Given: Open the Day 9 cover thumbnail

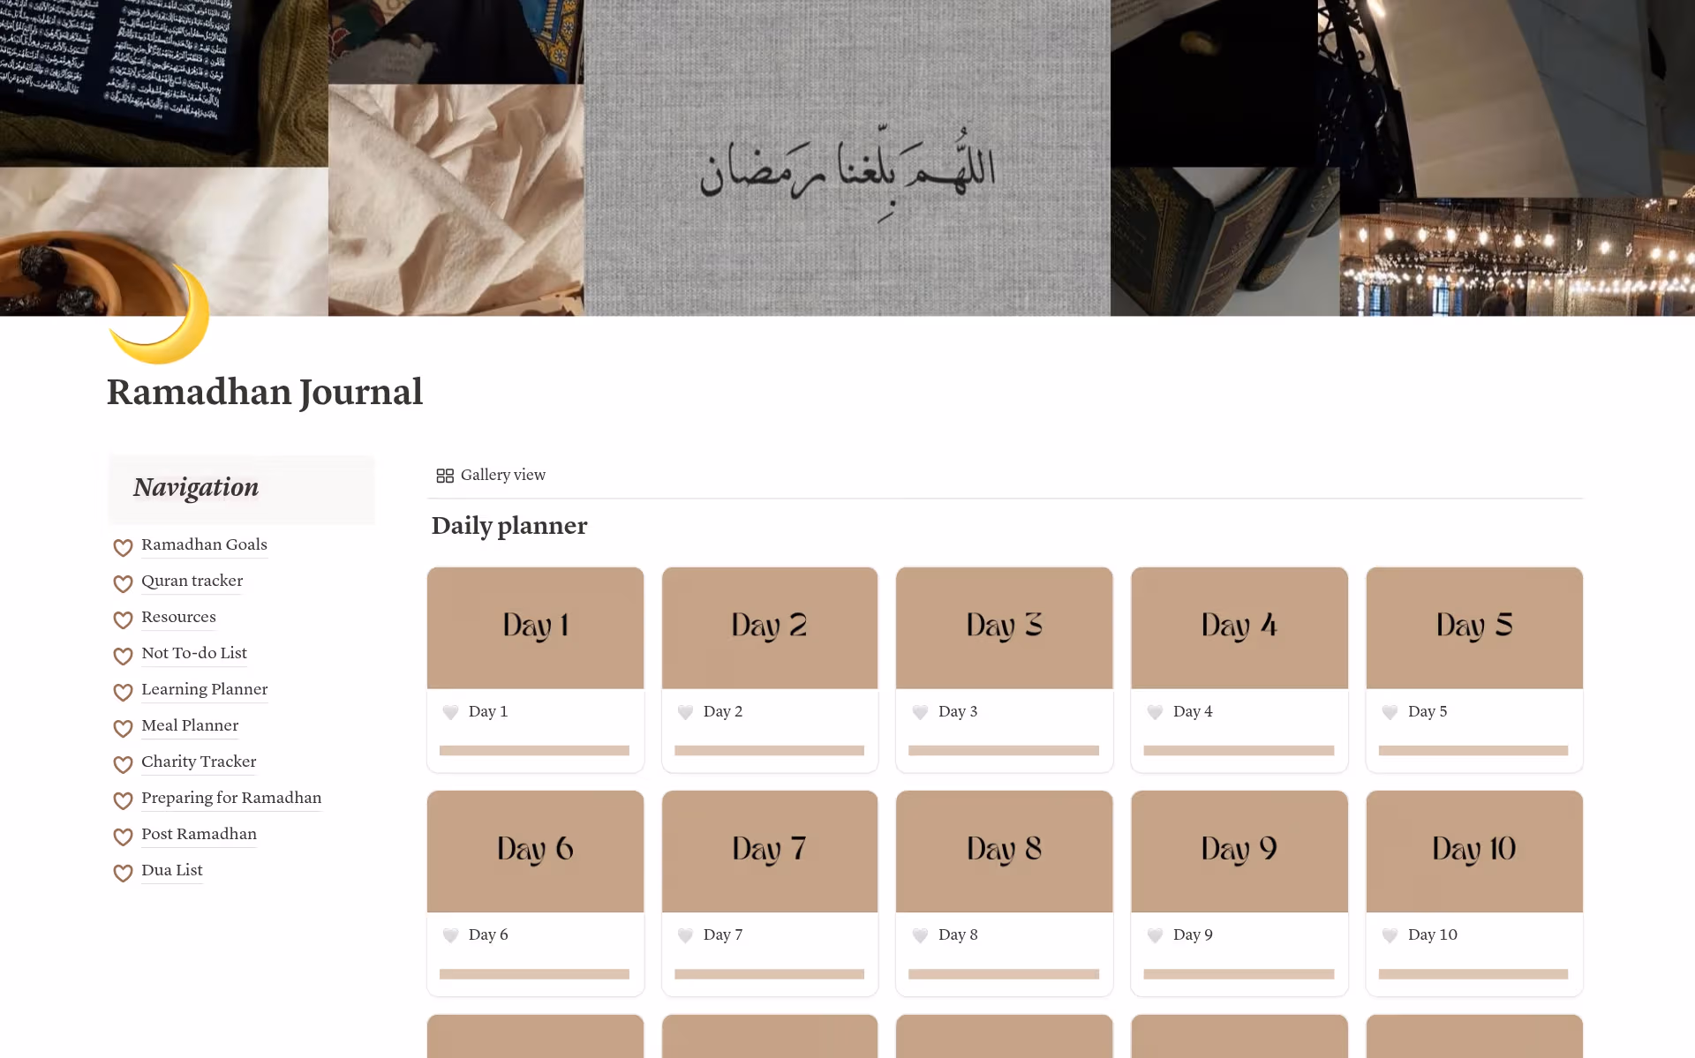Looking at the screenshot, I should tap(1239, 851).
